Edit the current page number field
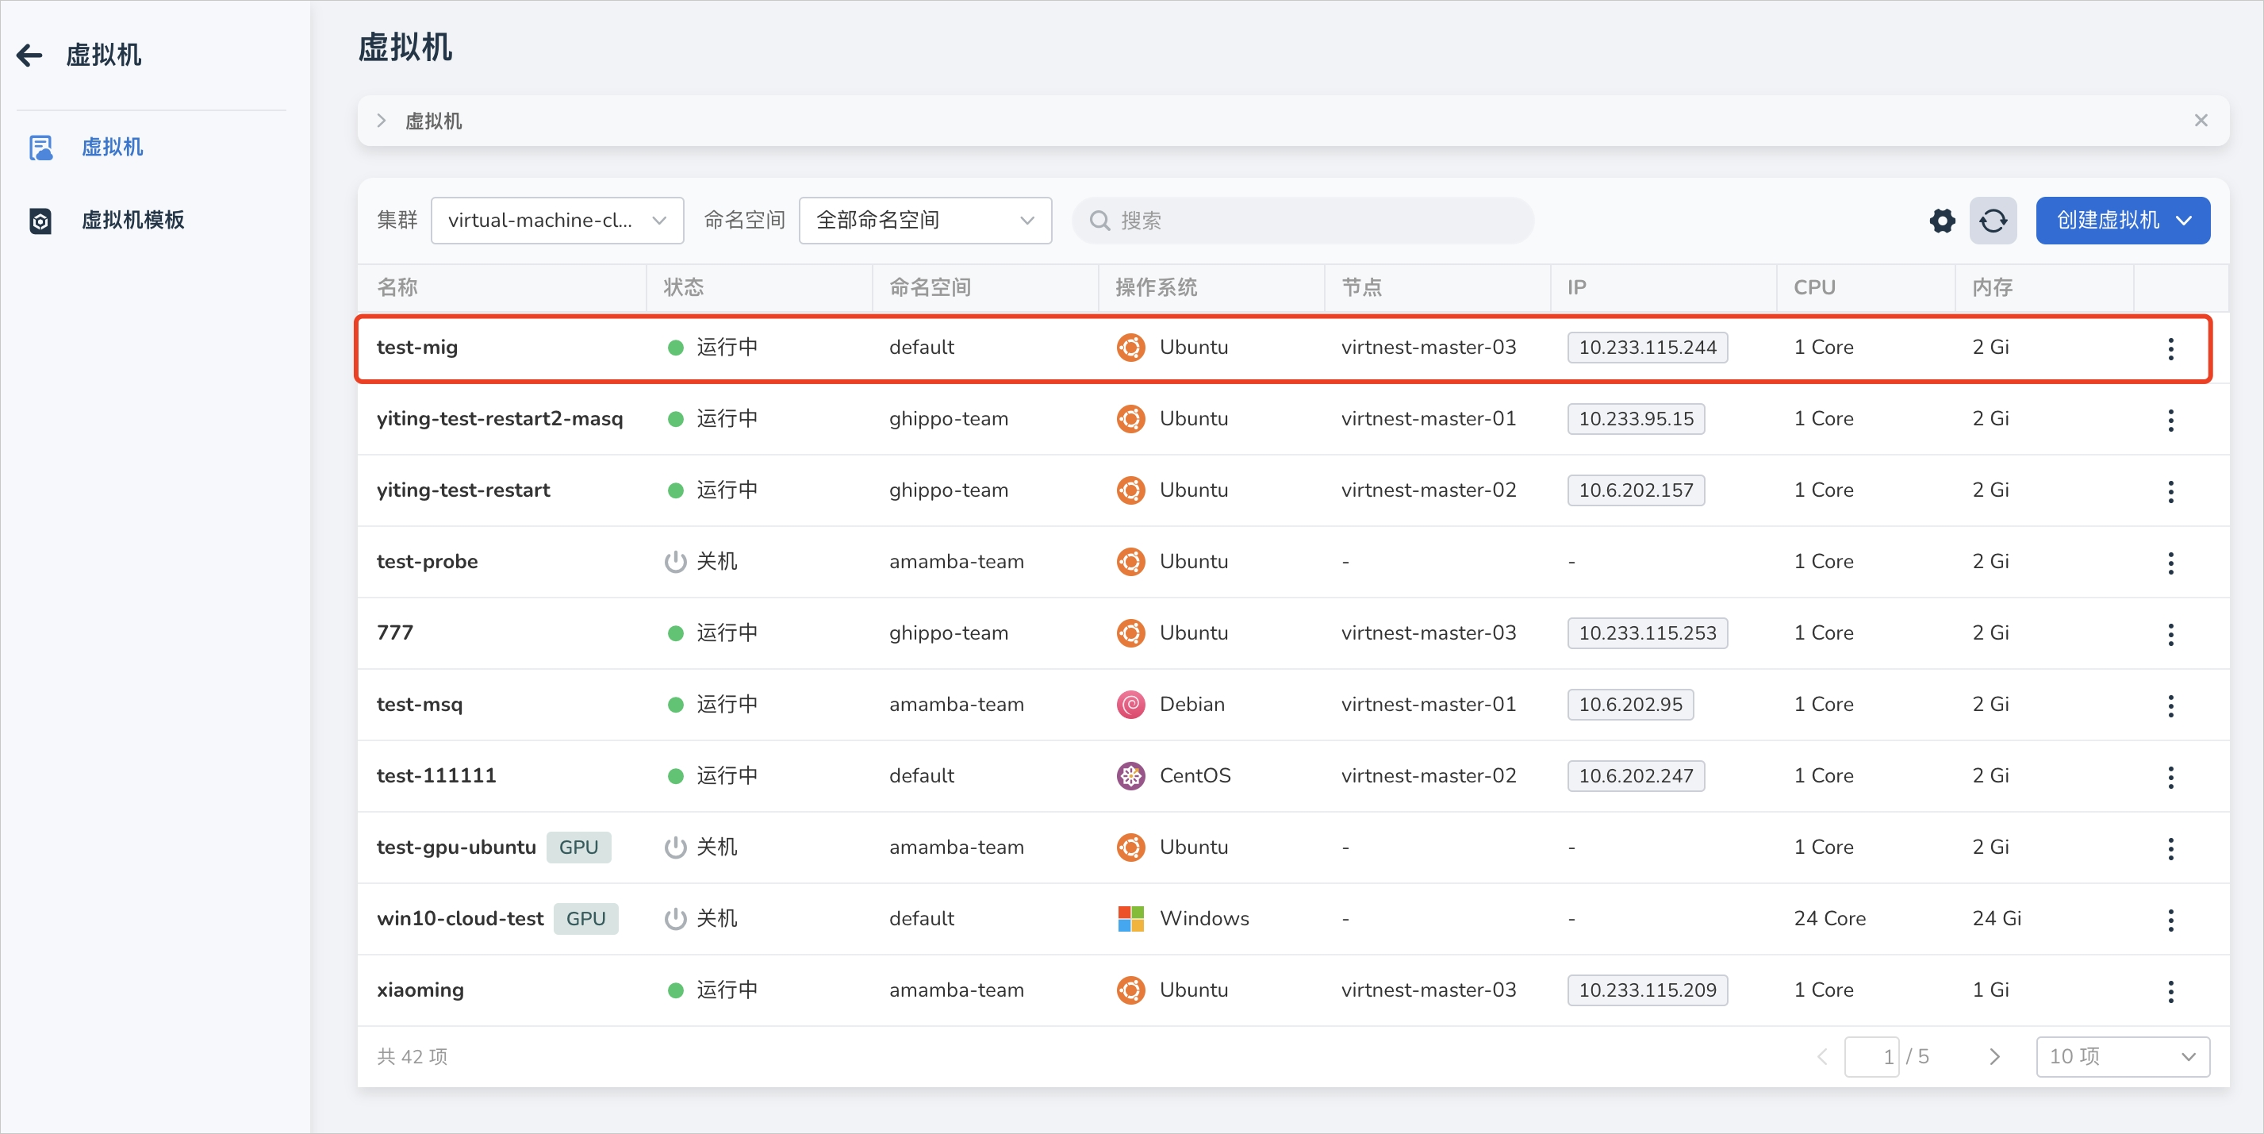The width and height of the screenshot is (2264, 1134). click(x=1871, y=1057)
